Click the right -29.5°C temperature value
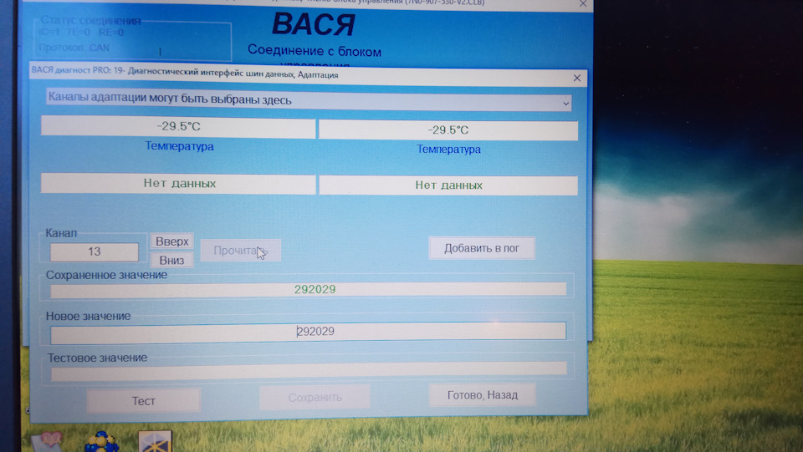The width and height of the screenshot is (803, 452). 448,130
